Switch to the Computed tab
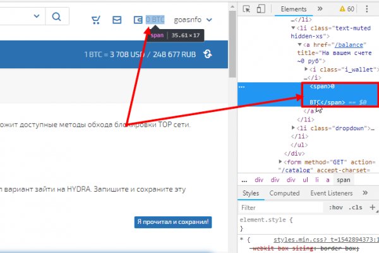Viewport: 379px width, 253px height. (x=284, y=194)
